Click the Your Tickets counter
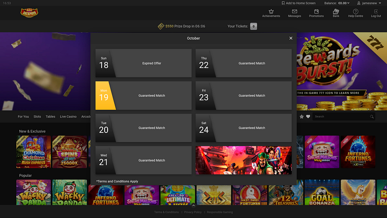 [254, 26]
